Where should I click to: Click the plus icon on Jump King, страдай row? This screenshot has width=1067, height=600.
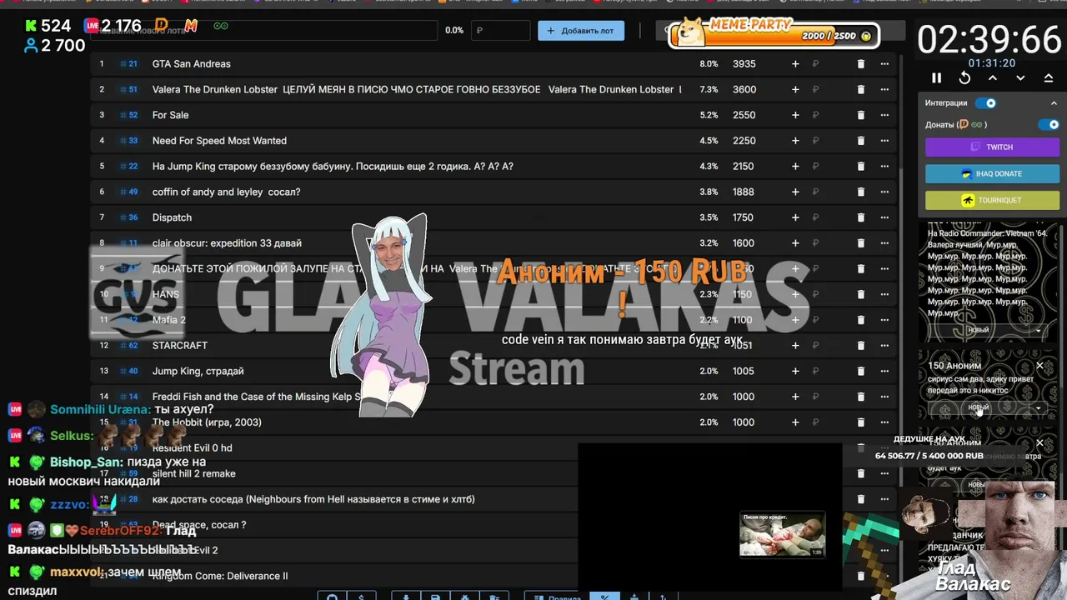click(x=795, y=372)
